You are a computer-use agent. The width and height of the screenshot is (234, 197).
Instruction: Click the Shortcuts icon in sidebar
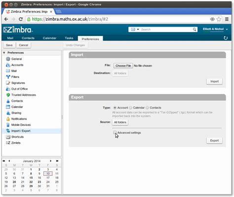[x=8, y=137]
